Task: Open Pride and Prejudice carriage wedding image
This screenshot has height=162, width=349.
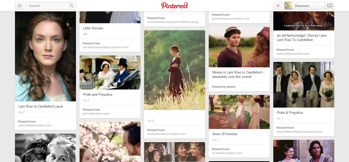Action: (x=110, y=72)
